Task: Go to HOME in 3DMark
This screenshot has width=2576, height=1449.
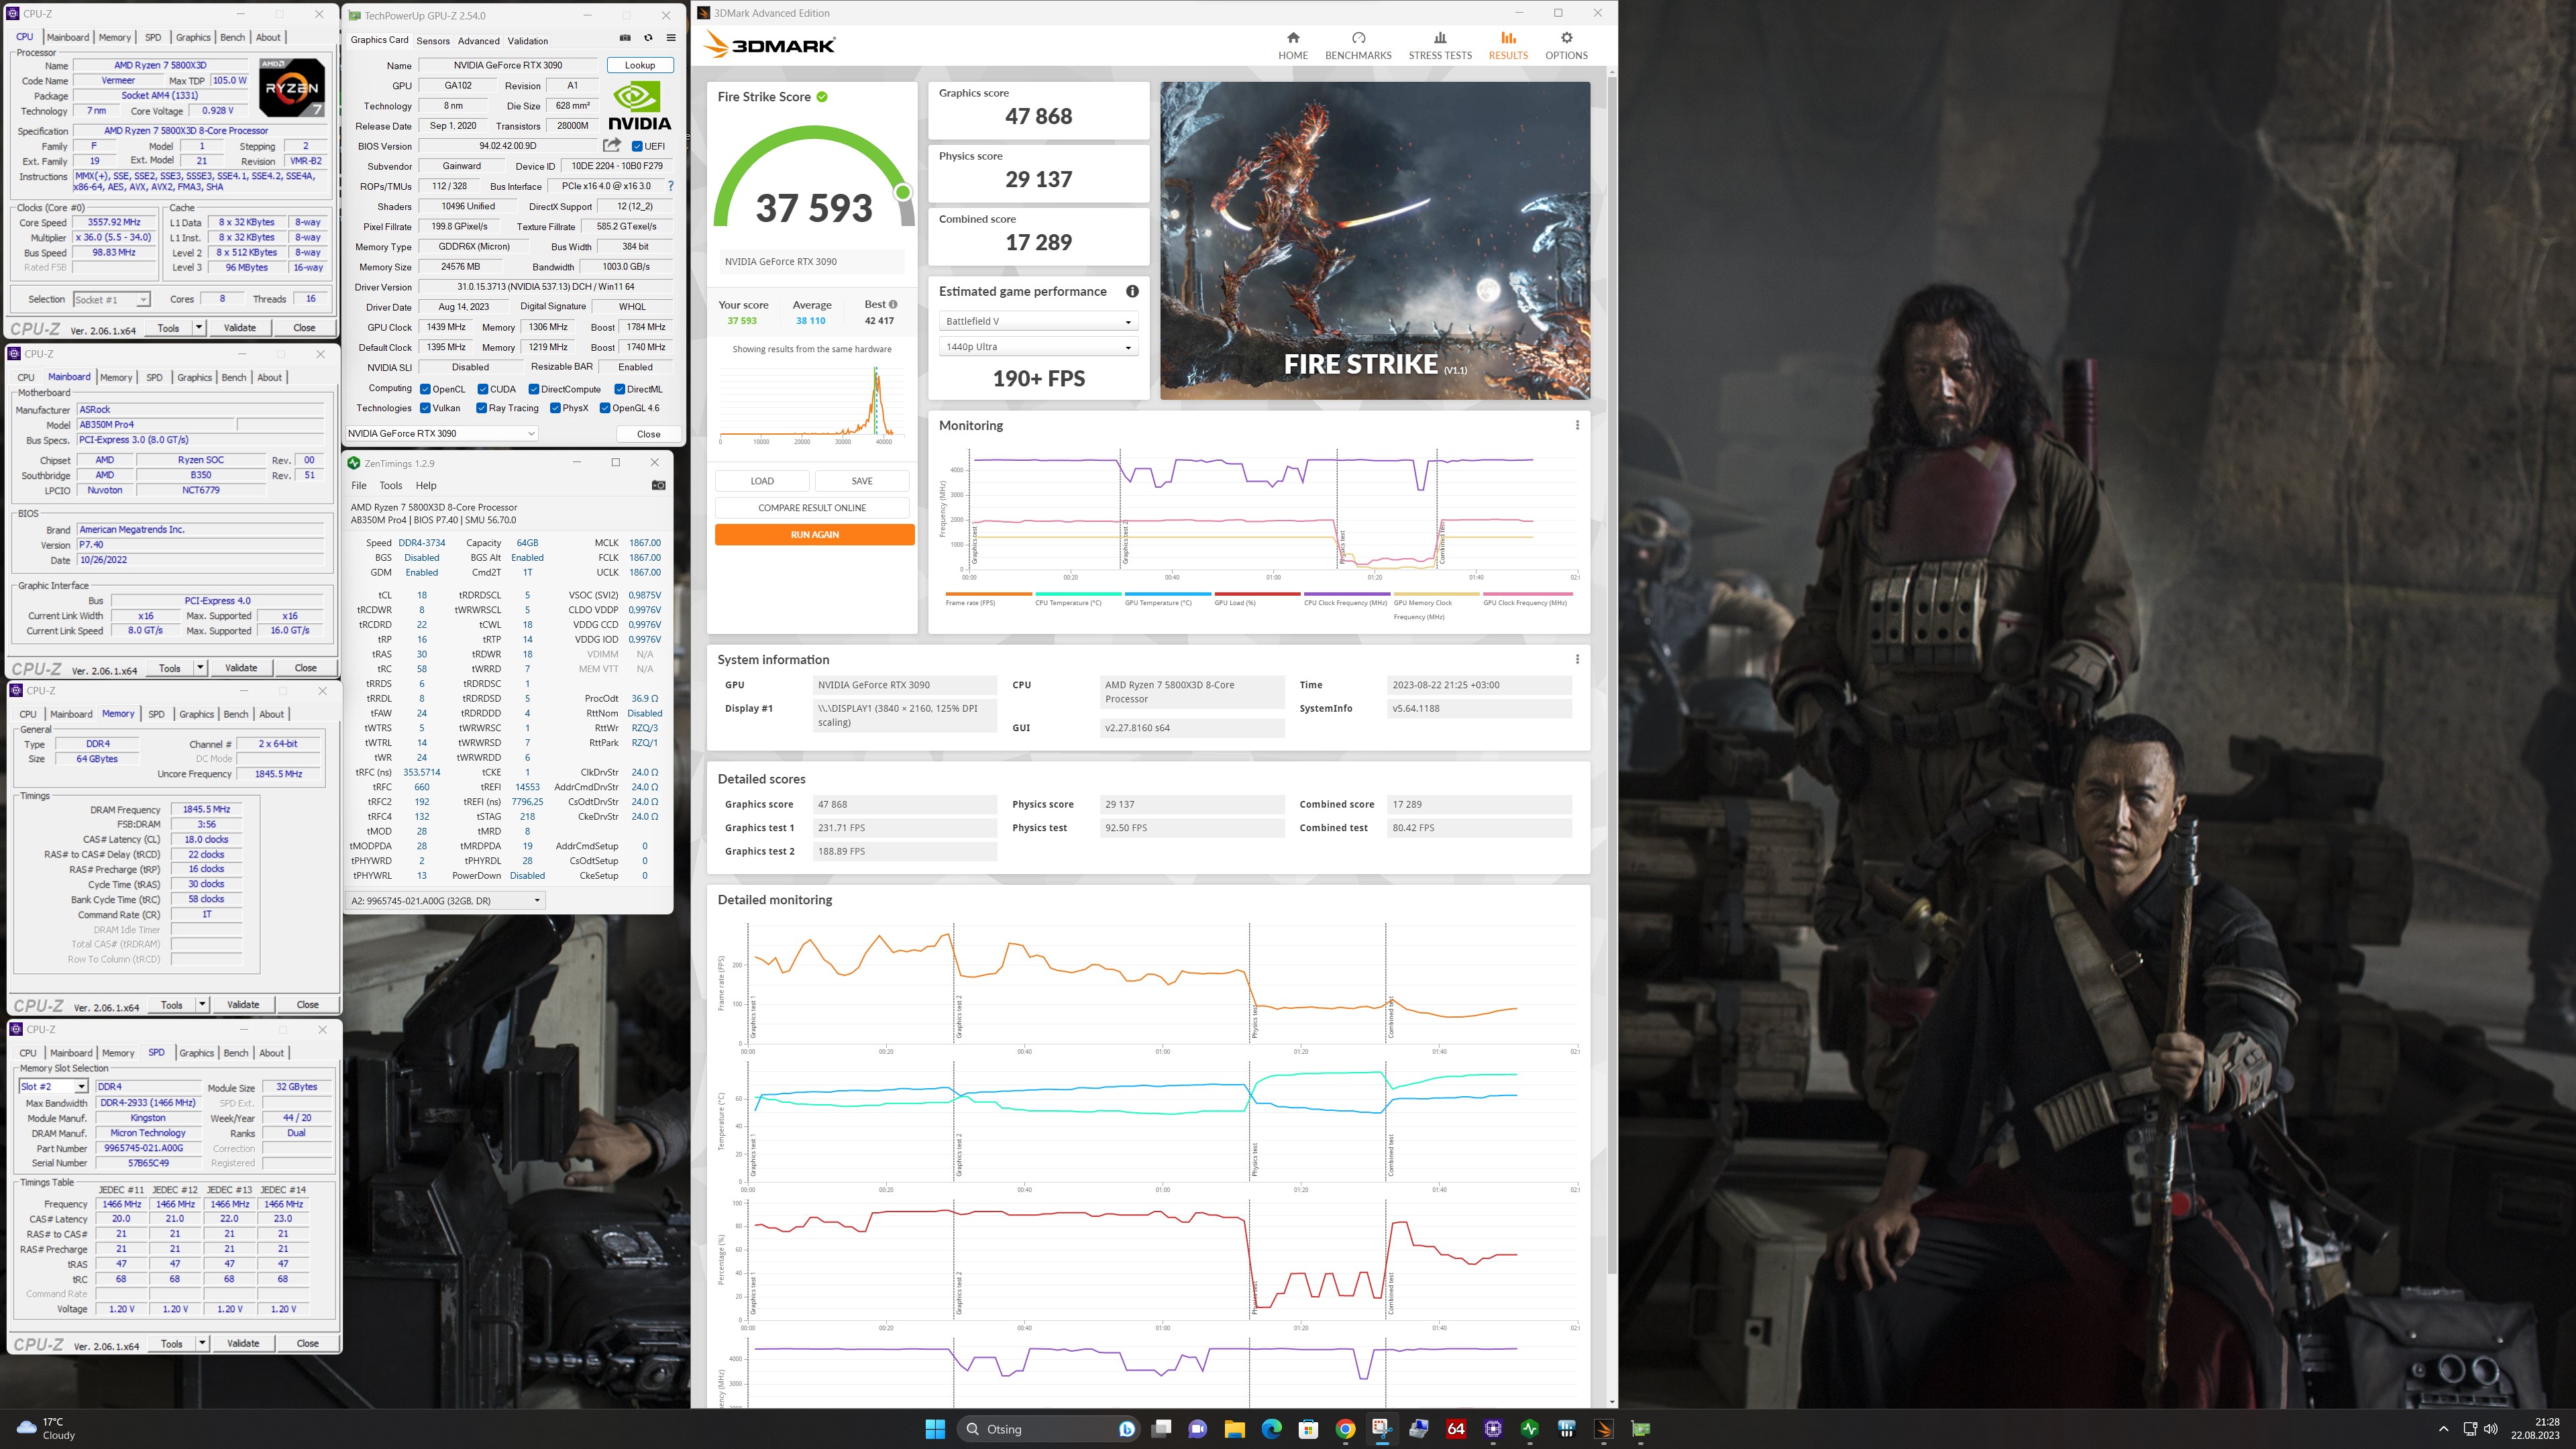Action: click(1293, 46)
